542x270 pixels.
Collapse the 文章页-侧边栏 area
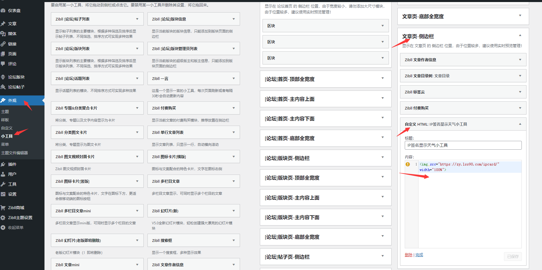pos(520,35)
